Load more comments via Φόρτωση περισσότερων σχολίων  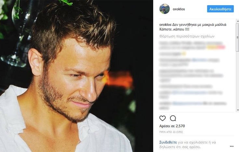point(187,36)
